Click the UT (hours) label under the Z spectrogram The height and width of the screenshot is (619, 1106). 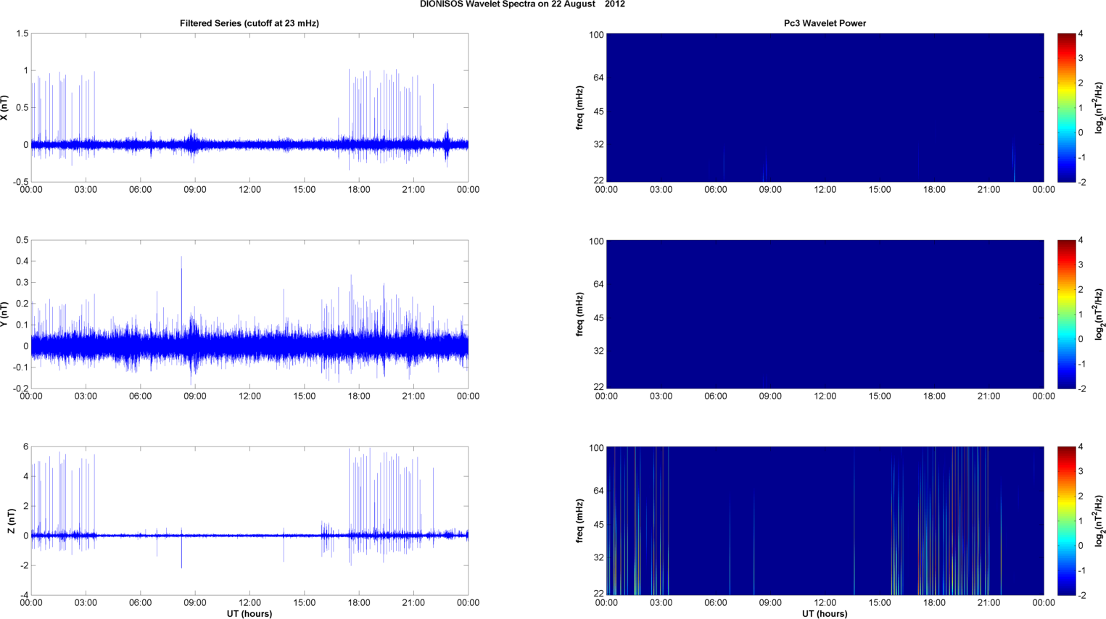coord(825,614)
